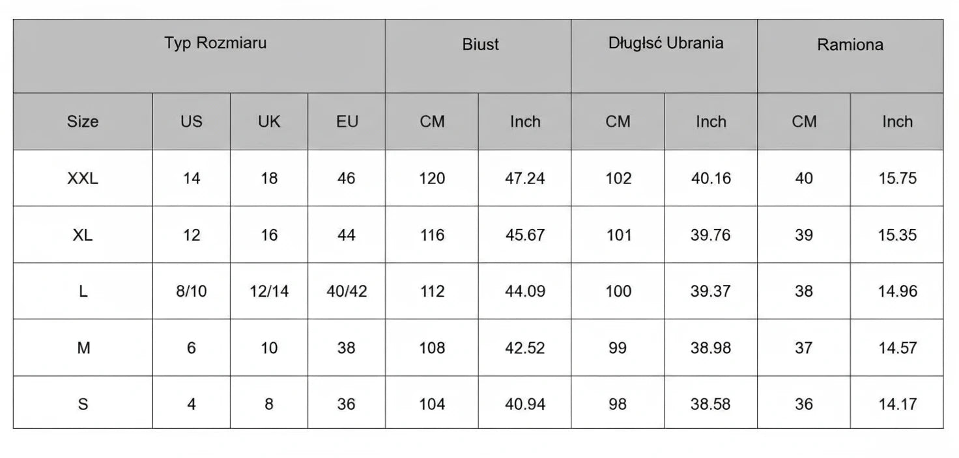This screenshot has height=458, width=959.
Task: Select the US subheader cell
Action: coord(192,122)
